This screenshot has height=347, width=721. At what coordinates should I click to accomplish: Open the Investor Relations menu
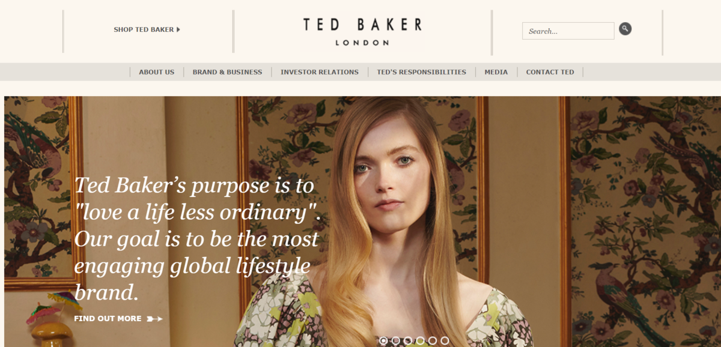coord(320,72)
